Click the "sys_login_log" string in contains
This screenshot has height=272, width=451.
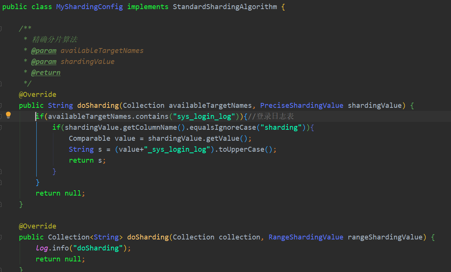(204, 117)
